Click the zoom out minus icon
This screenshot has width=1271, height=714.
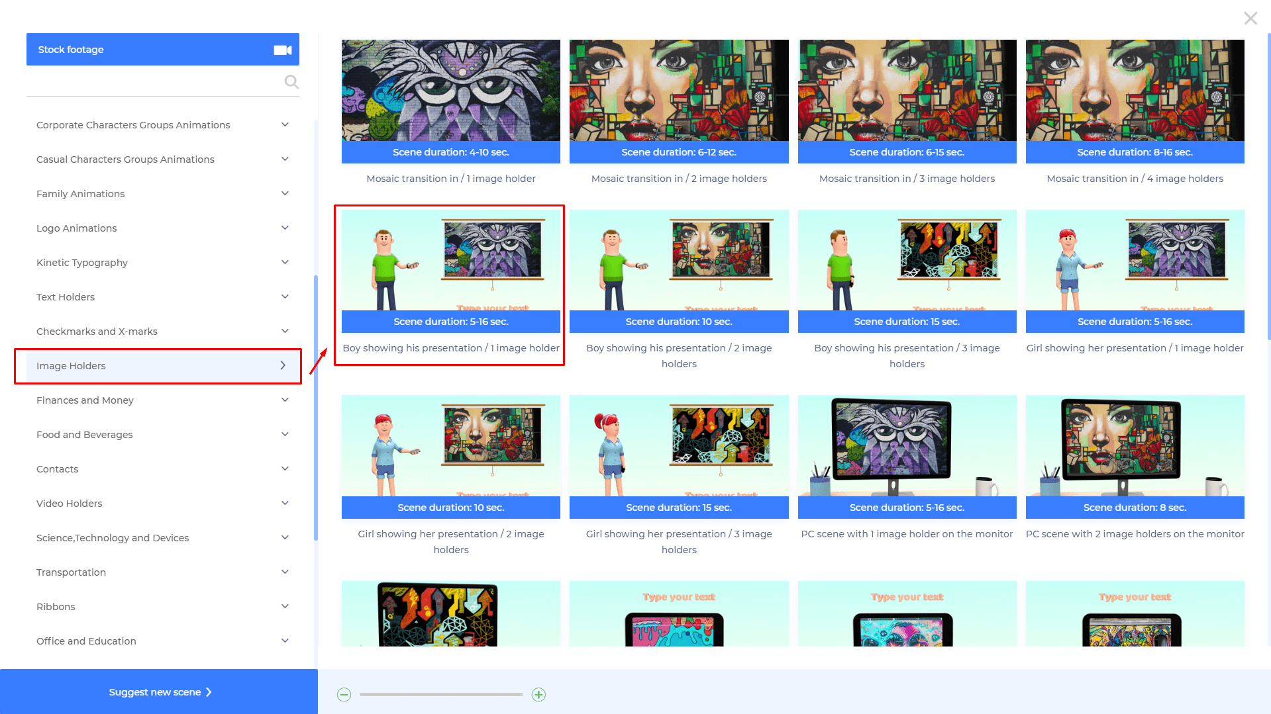click(344, 694)
